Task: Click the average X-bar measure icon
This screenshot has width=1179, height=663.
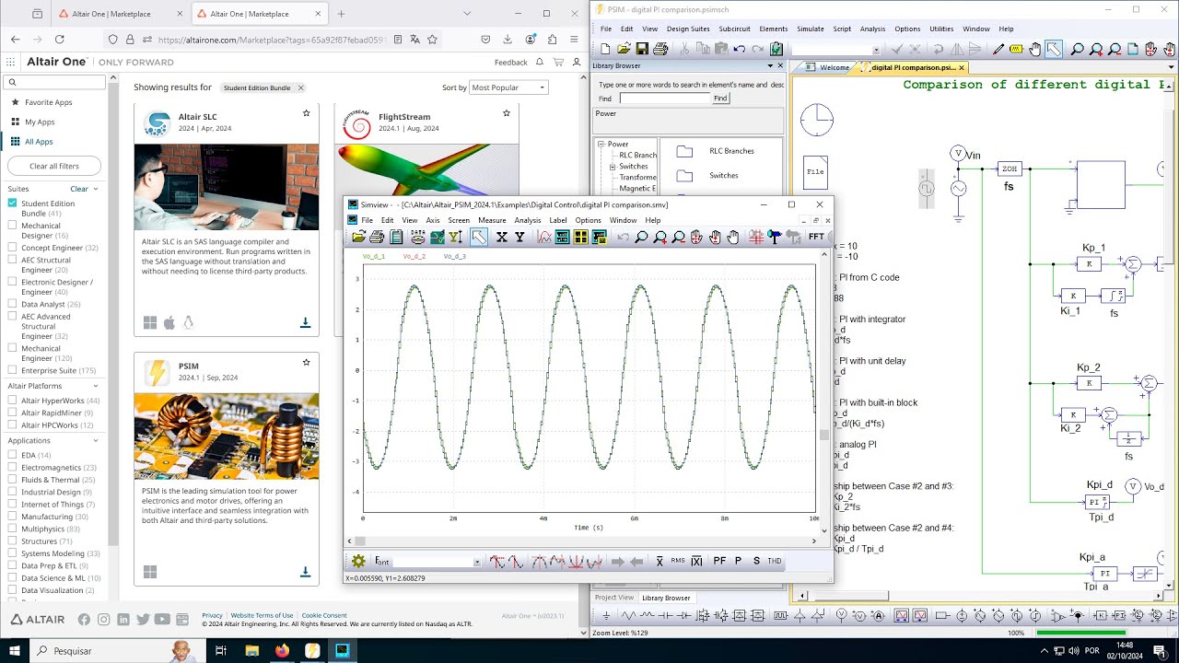Action: [660, 562]
